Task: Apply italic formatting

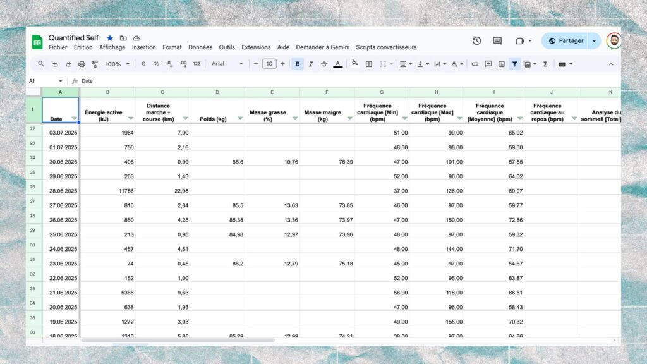Action: click(311, 64)
